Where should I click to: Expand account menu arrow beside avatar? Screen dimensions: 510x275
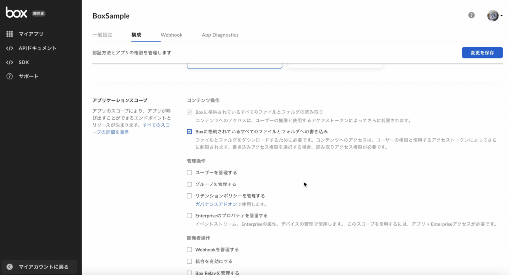501,15
